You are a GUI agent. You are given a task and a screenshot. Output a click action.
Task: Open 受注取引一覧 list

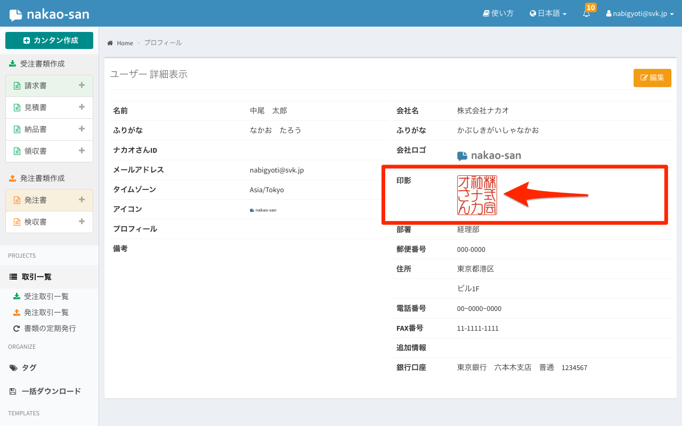[46, 297]
